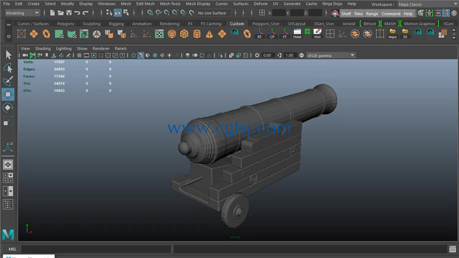Click the Time button in Ninja Dojo bar
The width and height of the screenshot is (459, 258).
pyautogui.click(x=358, y=13)
